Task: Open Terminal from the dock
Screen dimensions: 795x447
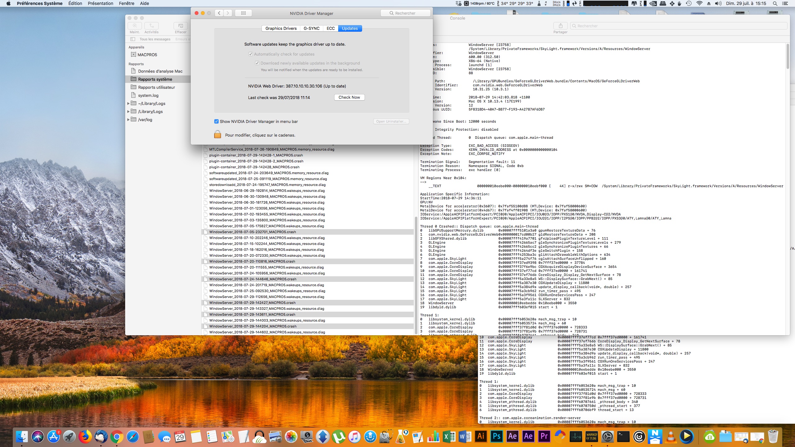Action: (x=623, y=436)
